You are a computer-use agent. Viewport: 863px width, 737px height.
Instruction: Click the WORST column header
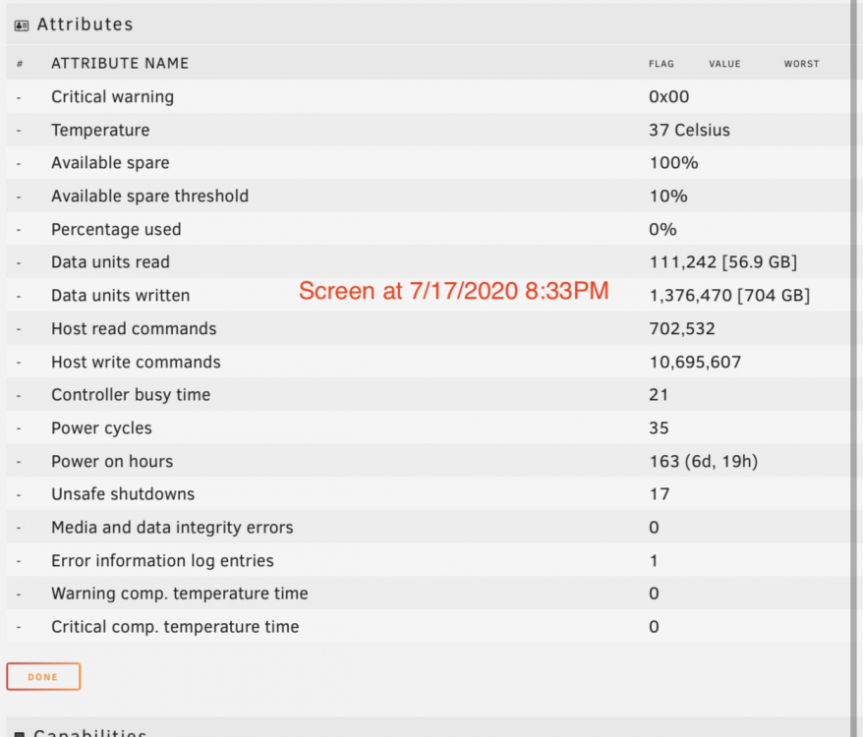click(801, 64)
